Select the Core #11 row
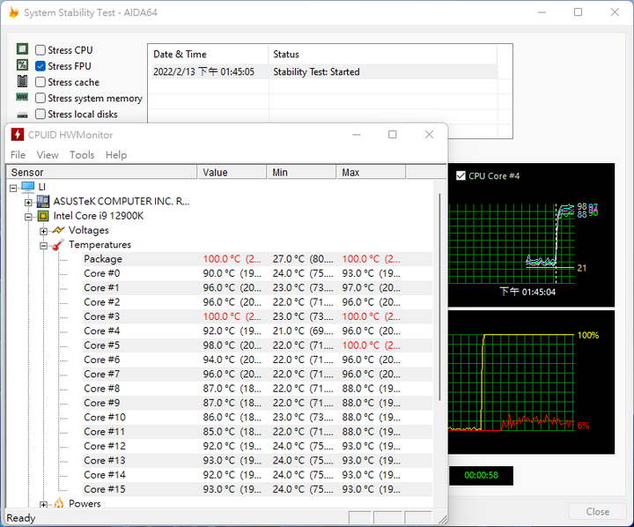The image size is (634, 527). 257,432
